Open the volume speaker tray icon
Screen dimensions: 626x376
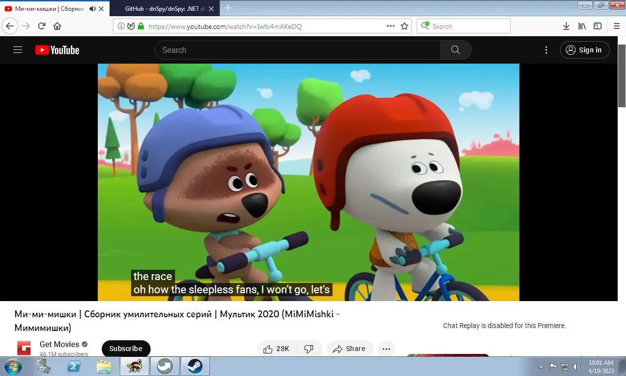point(577,366)
